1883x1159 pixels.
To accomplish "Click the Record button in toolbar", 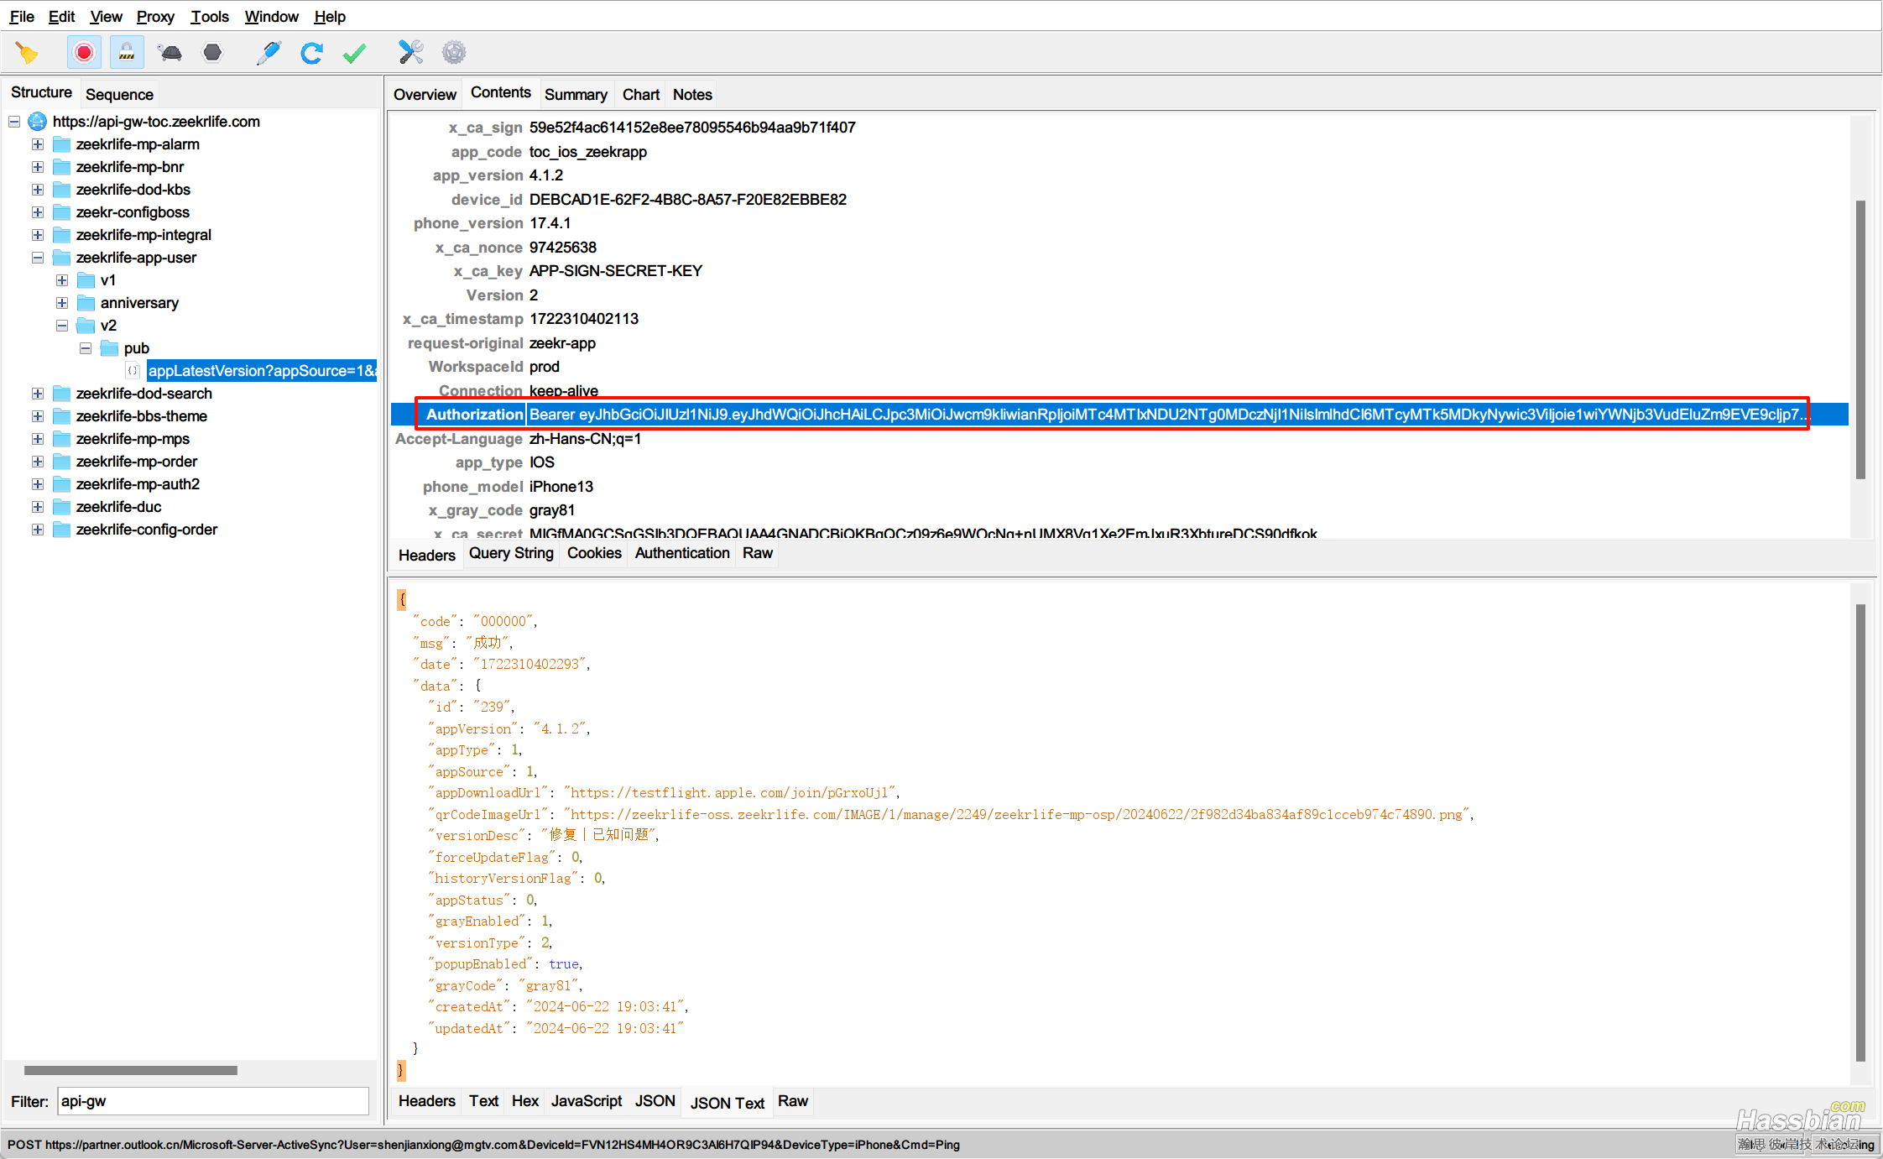I will [x=82, y=54].
